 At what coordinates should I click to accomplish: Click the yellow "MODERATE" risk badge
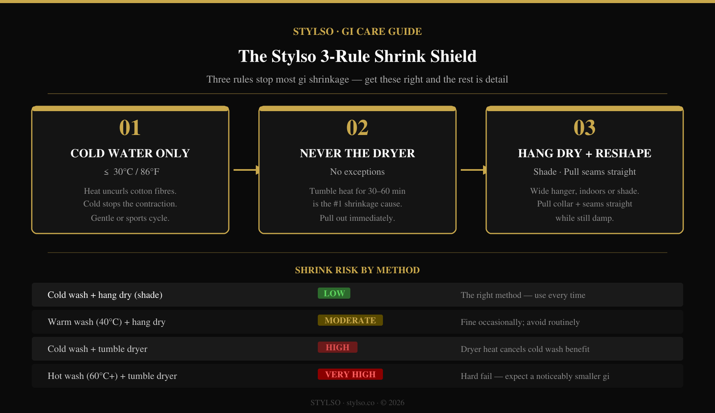[350, 320]
